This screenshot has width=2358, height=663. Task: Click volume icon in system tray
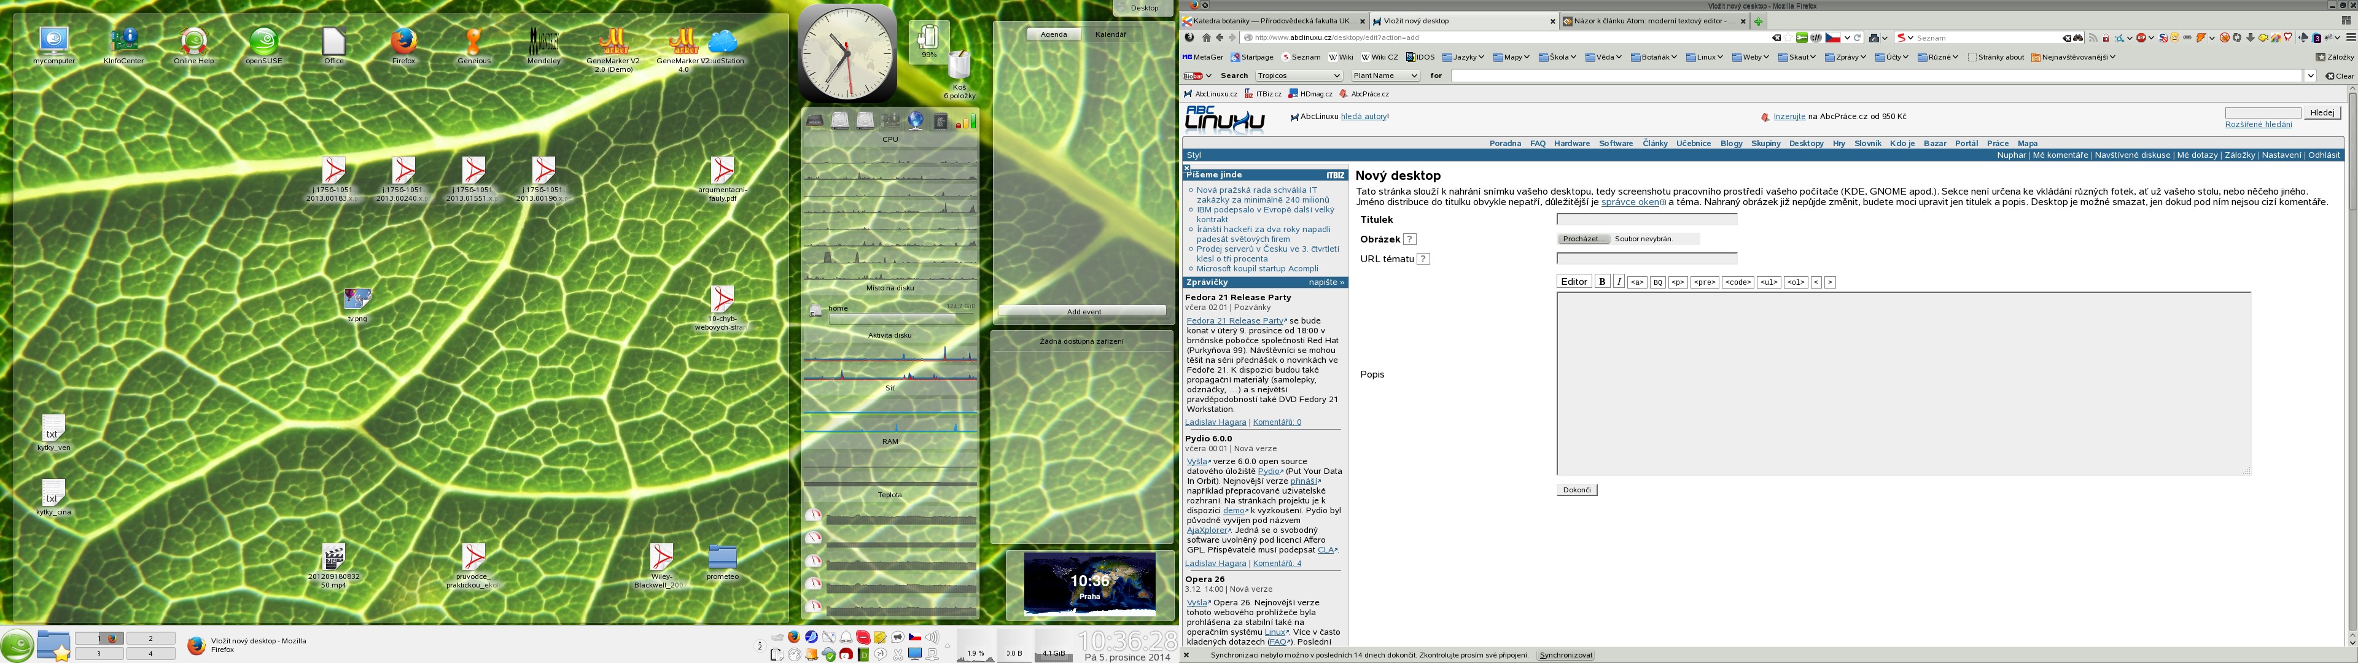(x=932, y=637)
